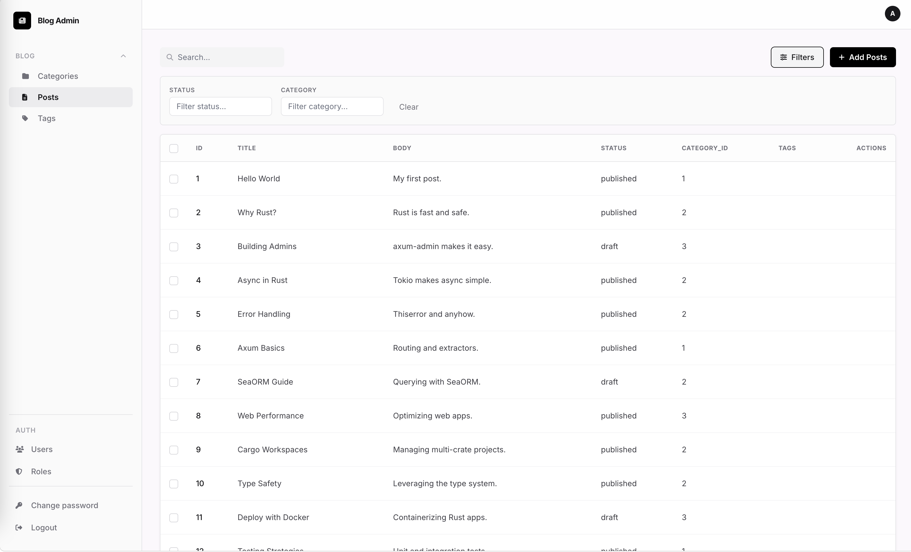
Task: Click the Logout icon at sidebar bottom
Action: point(19,528)
